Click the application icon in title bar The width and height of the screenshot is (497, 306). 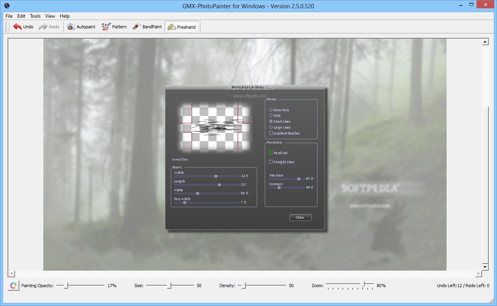7,6
